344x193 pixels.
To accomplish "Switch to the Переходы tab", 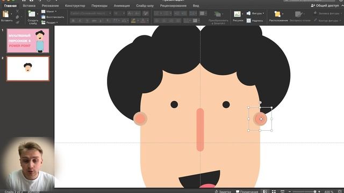I will point(99,6).
